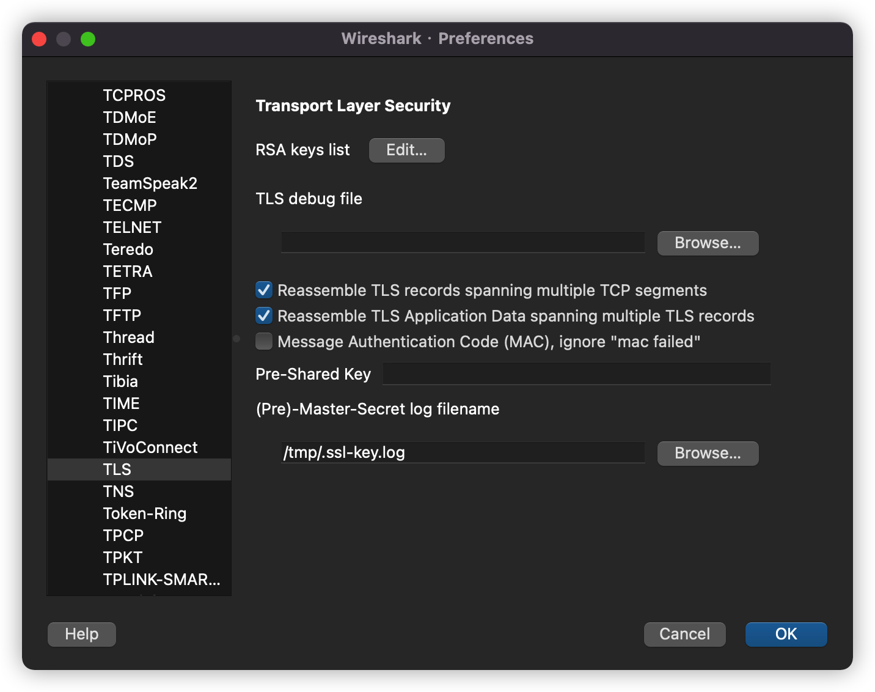Focus the Pre-Shared Key input field
The width and height of the screenshot is (875, 692).
click(x=576, y=374)
